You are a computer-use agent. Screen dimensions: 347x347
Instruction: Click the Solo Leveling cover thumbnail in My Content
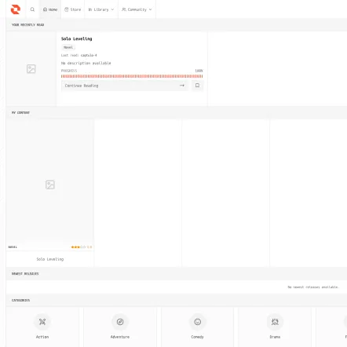[50, 181]
